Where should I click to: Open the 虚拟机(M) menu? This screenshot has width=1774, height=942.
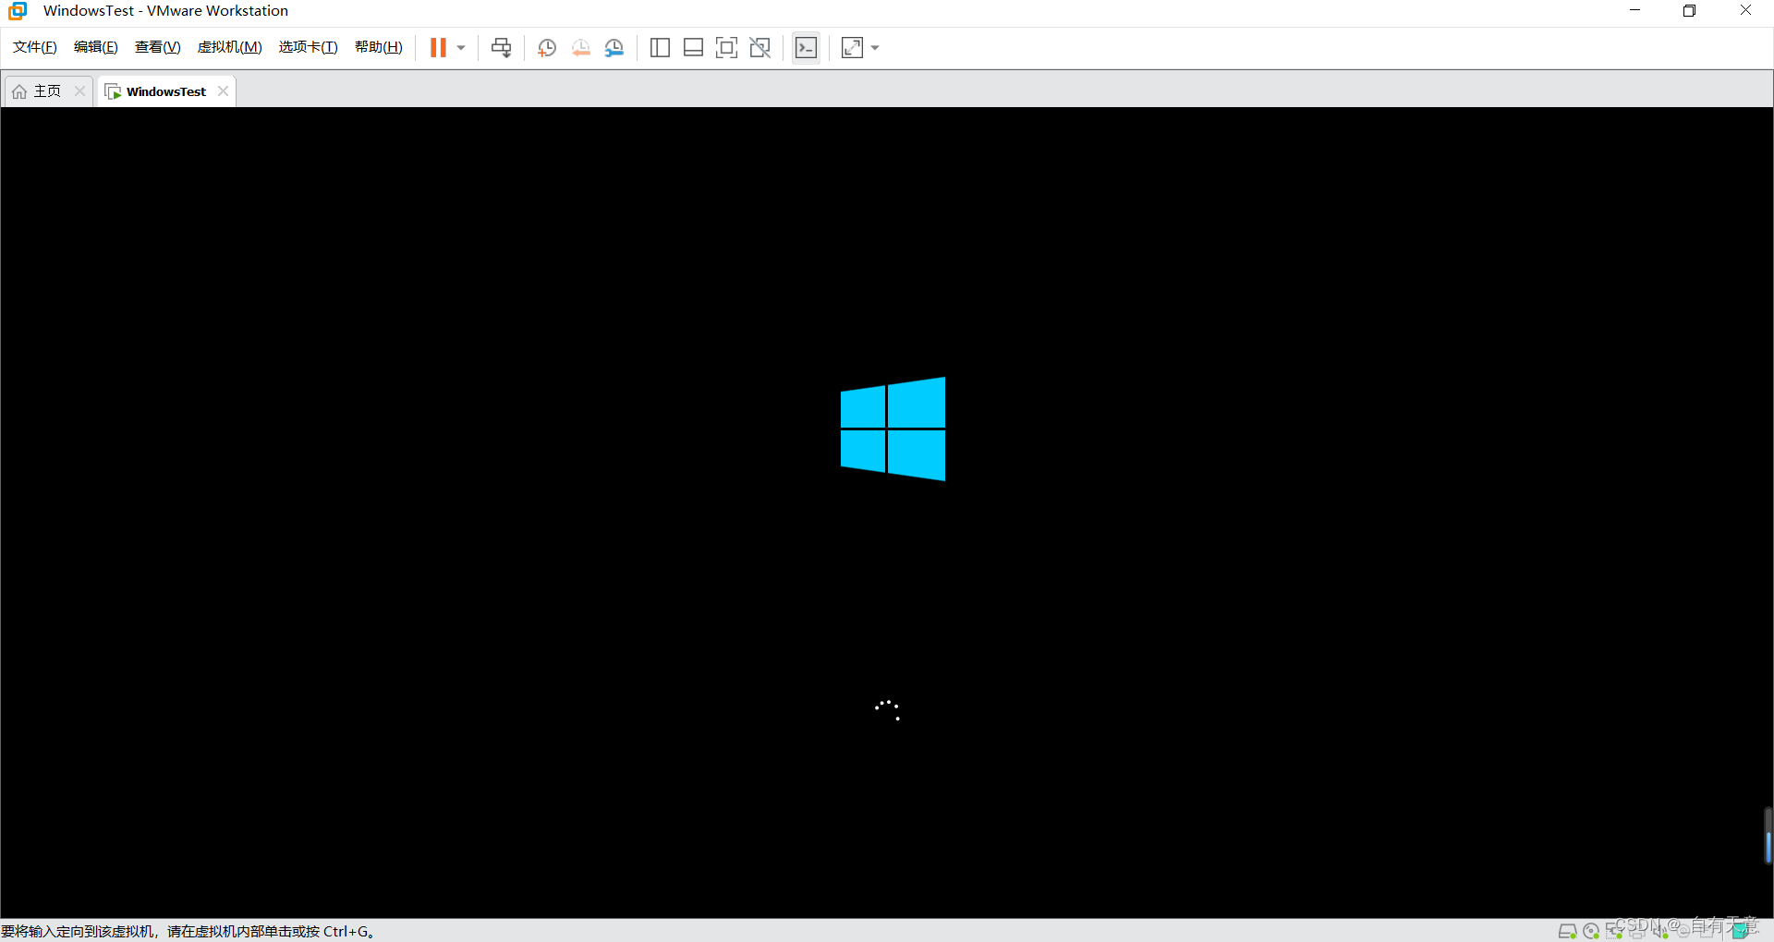(x=230, y=47)
